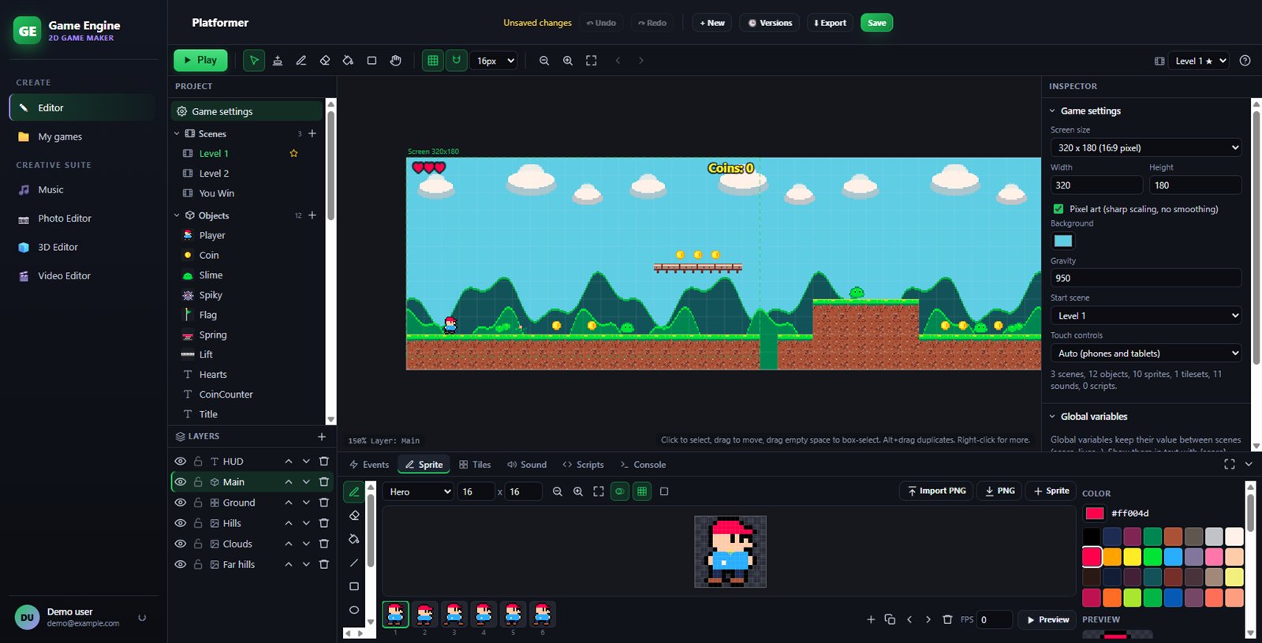Viewport: 1262px width, 643px height.
Task: Duplicate the current sprite frame
Action: click(890, 619)
